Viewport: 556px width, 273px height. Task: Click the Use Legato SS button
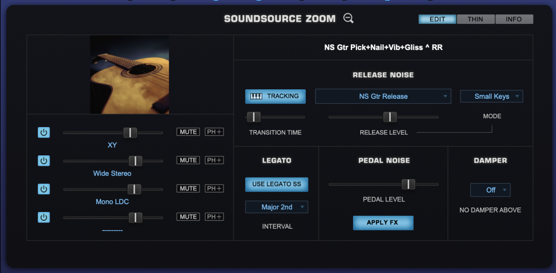point(276,184)
